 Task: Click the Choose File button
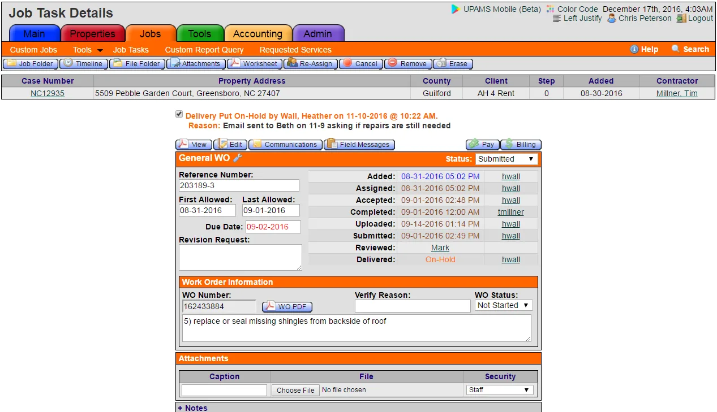[x=295, y=390]
